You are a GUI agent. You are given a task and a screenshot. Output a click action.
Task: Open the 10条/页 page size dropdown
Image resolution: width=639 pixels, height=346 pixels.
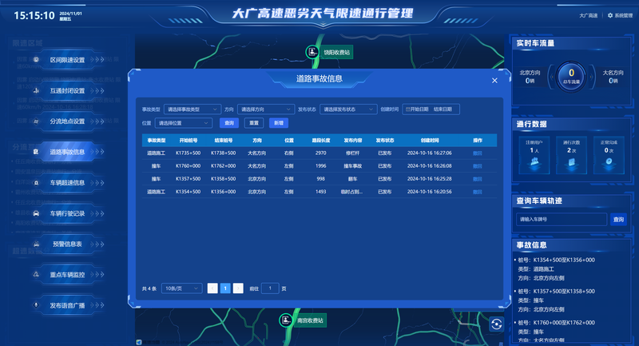point(182,288)
